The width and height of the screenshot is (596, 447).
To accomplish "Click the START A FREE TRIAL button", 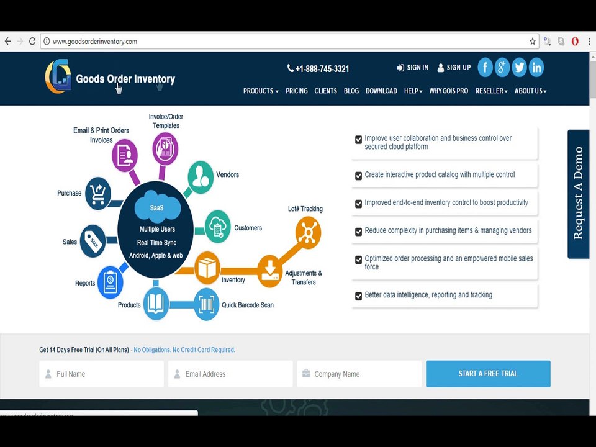I will (488, 374).
